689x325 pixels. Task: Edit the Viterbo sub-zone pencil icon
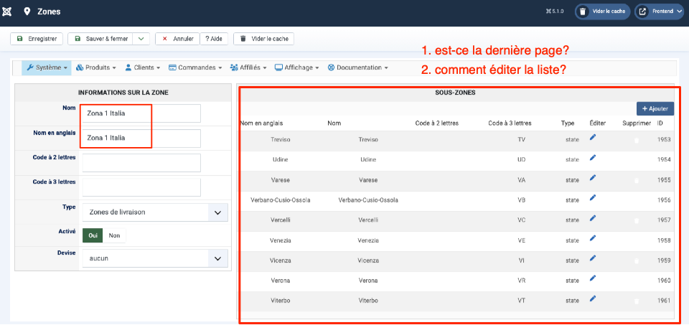tap(593, 298)
